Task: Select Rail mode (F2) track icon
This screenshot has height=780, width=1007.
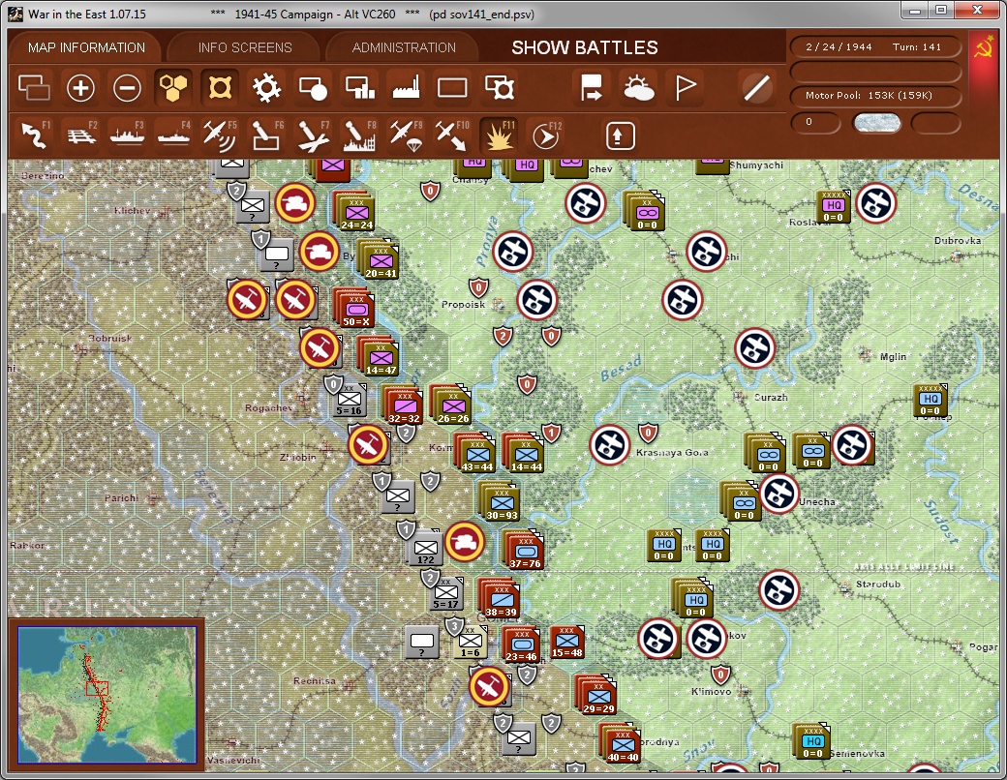Action: tap(81, 135)
